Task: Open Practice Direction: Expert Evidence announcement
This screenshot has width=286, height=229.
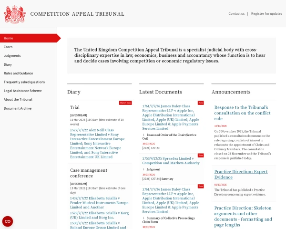Action: point(241,175)
